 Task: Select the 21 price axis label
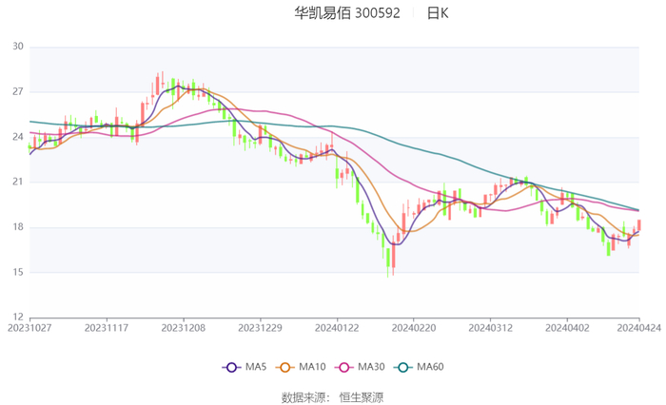click(17, 182)
